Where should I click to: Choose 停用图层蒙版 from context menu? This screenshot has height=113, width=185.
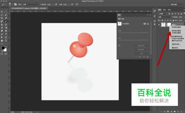tap(176, 27)
